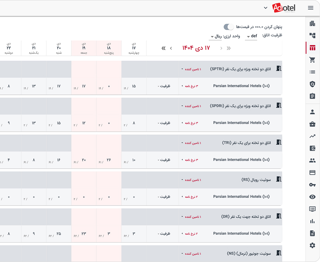Click the briefcase sidebar icon

[312, 124]
